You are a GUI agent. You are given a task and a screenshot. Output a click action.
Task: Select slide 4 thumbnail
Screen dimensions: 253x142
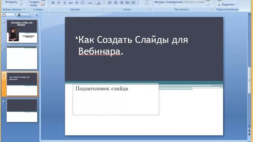point(22,110)
